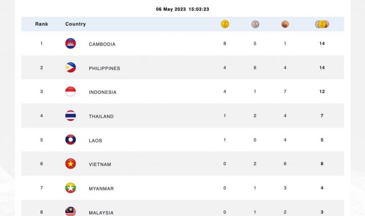365x216 pixels.
Task: Click the gold medal column icon
Action: click(225, 24)
